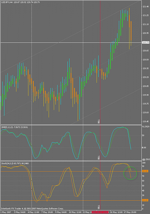Click the 16 May 12:00 date label
Screen dimensions: 150x214
point(116,212)
